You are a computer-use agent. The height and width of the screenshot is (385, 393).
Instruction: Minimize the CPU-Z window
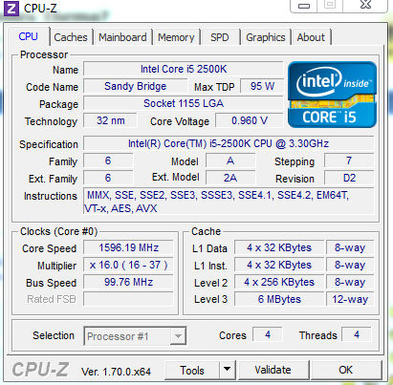tap(303, 6)
